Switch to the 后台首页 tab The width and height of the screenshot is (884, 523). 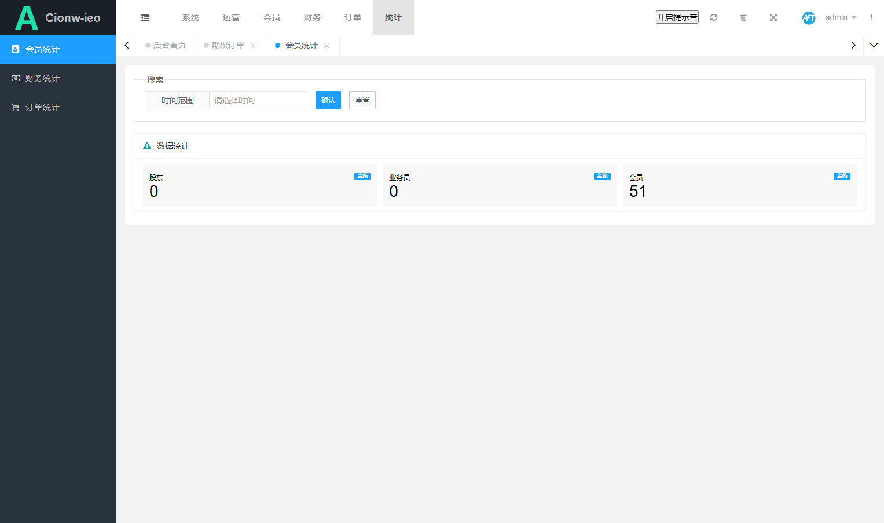[x=166, y=45]
